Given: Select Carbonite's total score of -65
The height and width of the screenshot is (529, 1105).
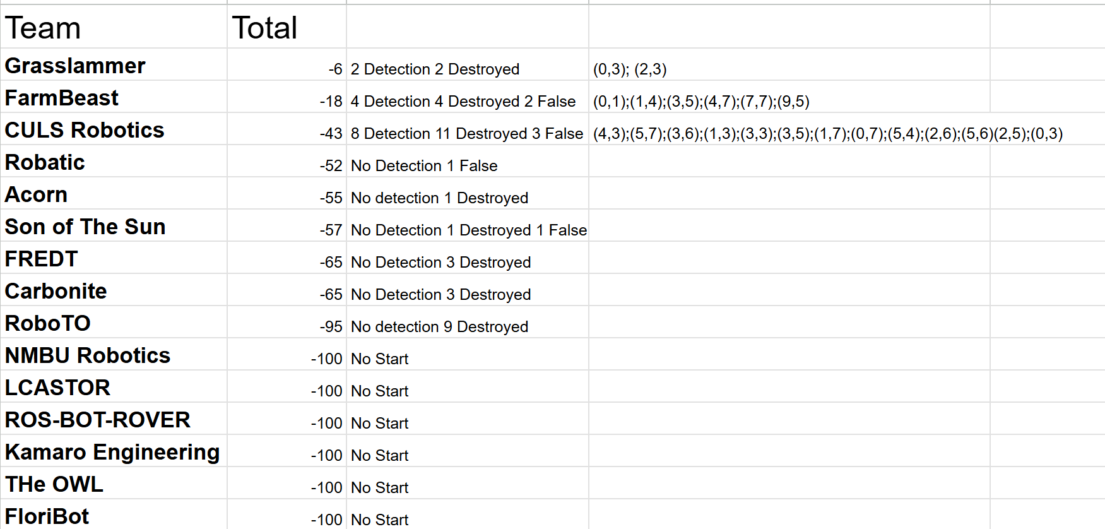Looking at the screenshot, I should (x=287, y=290).
